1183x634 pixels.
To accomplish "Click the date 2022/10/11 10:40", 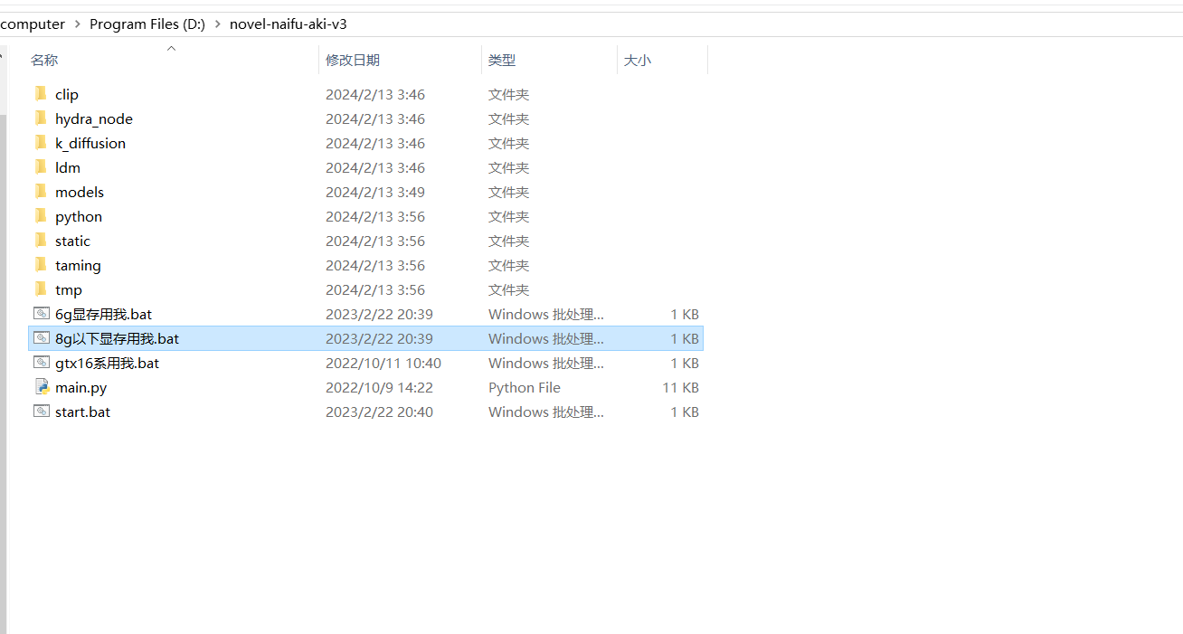I will click(383, 363).
